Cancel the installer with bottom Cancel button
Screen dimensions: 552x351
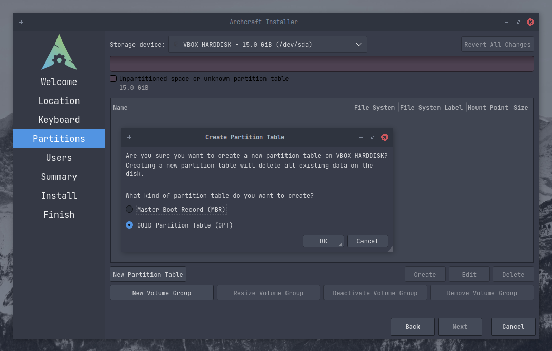(513, 327)
